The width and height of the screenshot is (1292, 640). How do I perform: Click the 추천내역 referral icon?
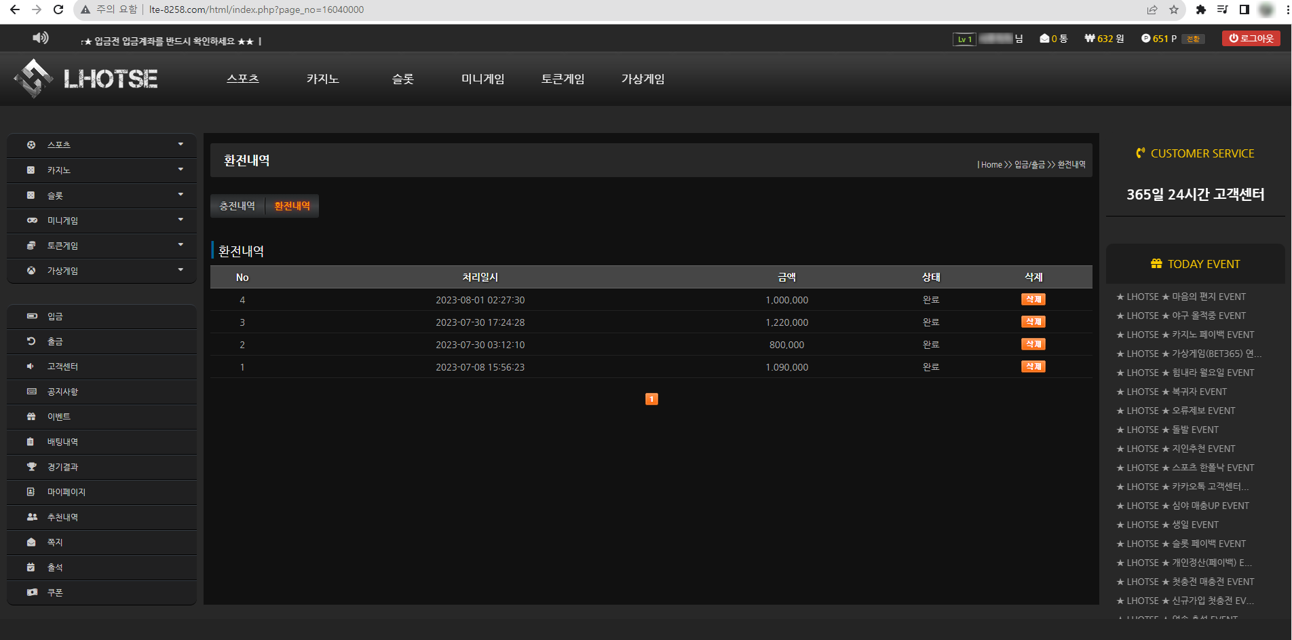[31, 516]
